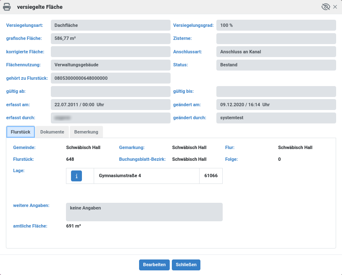
Task: Click the Versiegelungsart field showing Dachfläche
Action: tap(110, 25)
